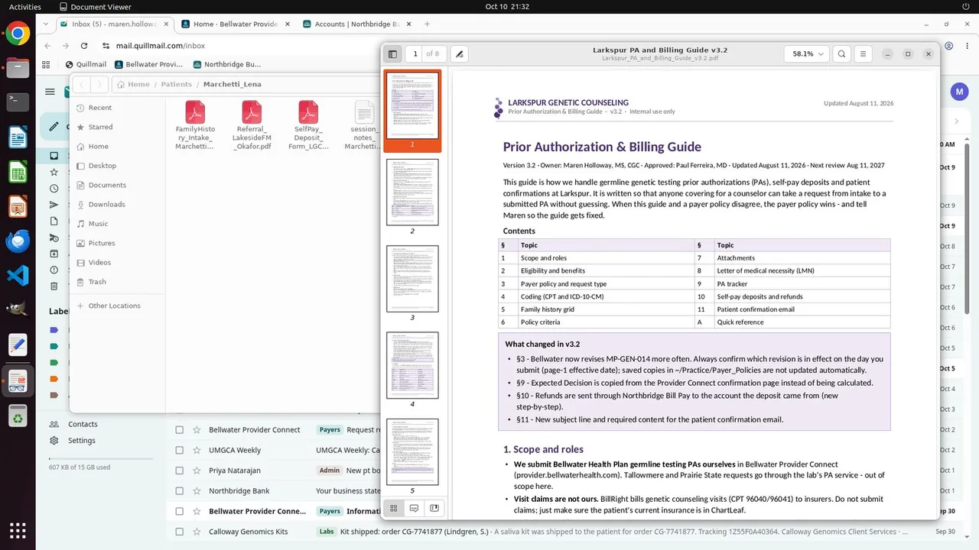The height and width of the screenshot is (550, 979).
Task: Jump to page 5 thumbnail in sidebar
Action: coord(412,451)
